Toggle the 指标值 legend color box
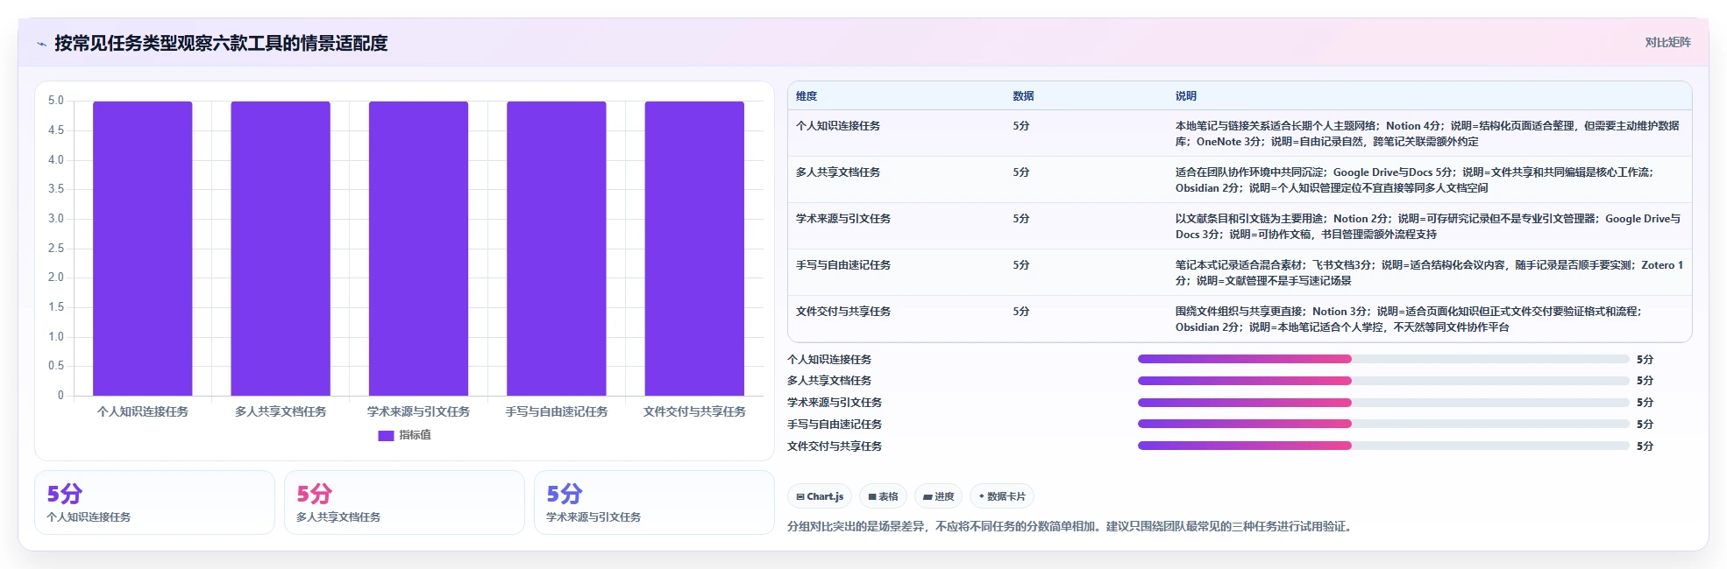Image resolution: width=1727 pixels, height=569 pixels. 386,435
